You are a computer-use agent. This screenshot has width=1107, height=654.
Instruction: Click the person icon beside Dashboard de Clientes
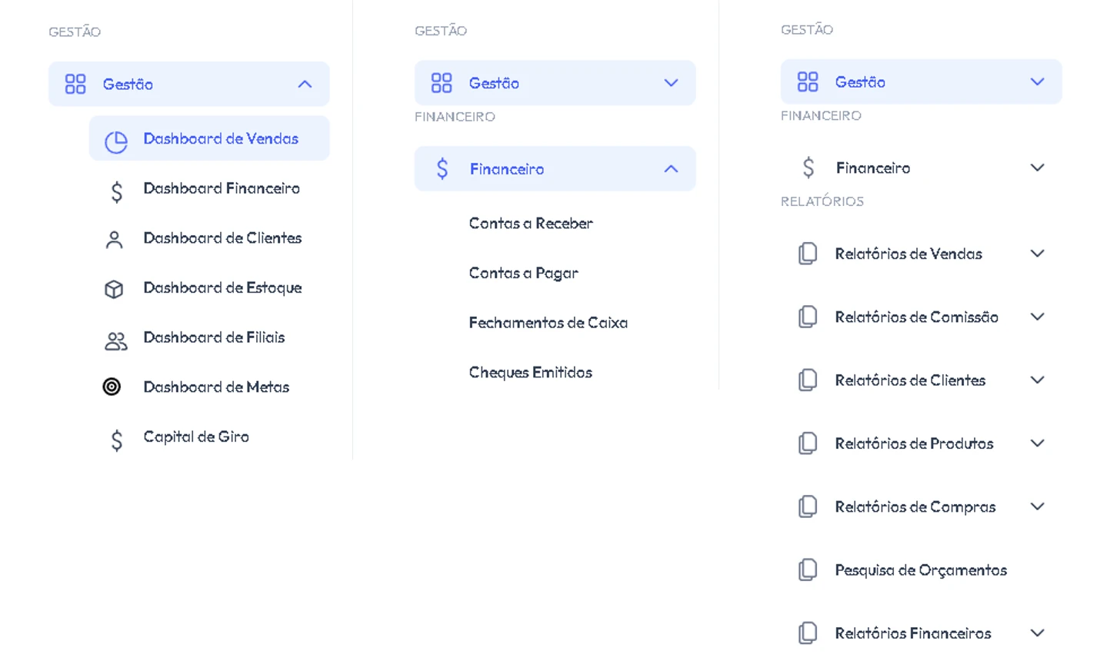[114, 241]
